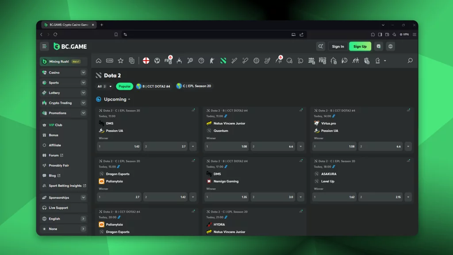
Task: Bet on Natus Vincere Junior at 1.08
Action: point(227,146)
